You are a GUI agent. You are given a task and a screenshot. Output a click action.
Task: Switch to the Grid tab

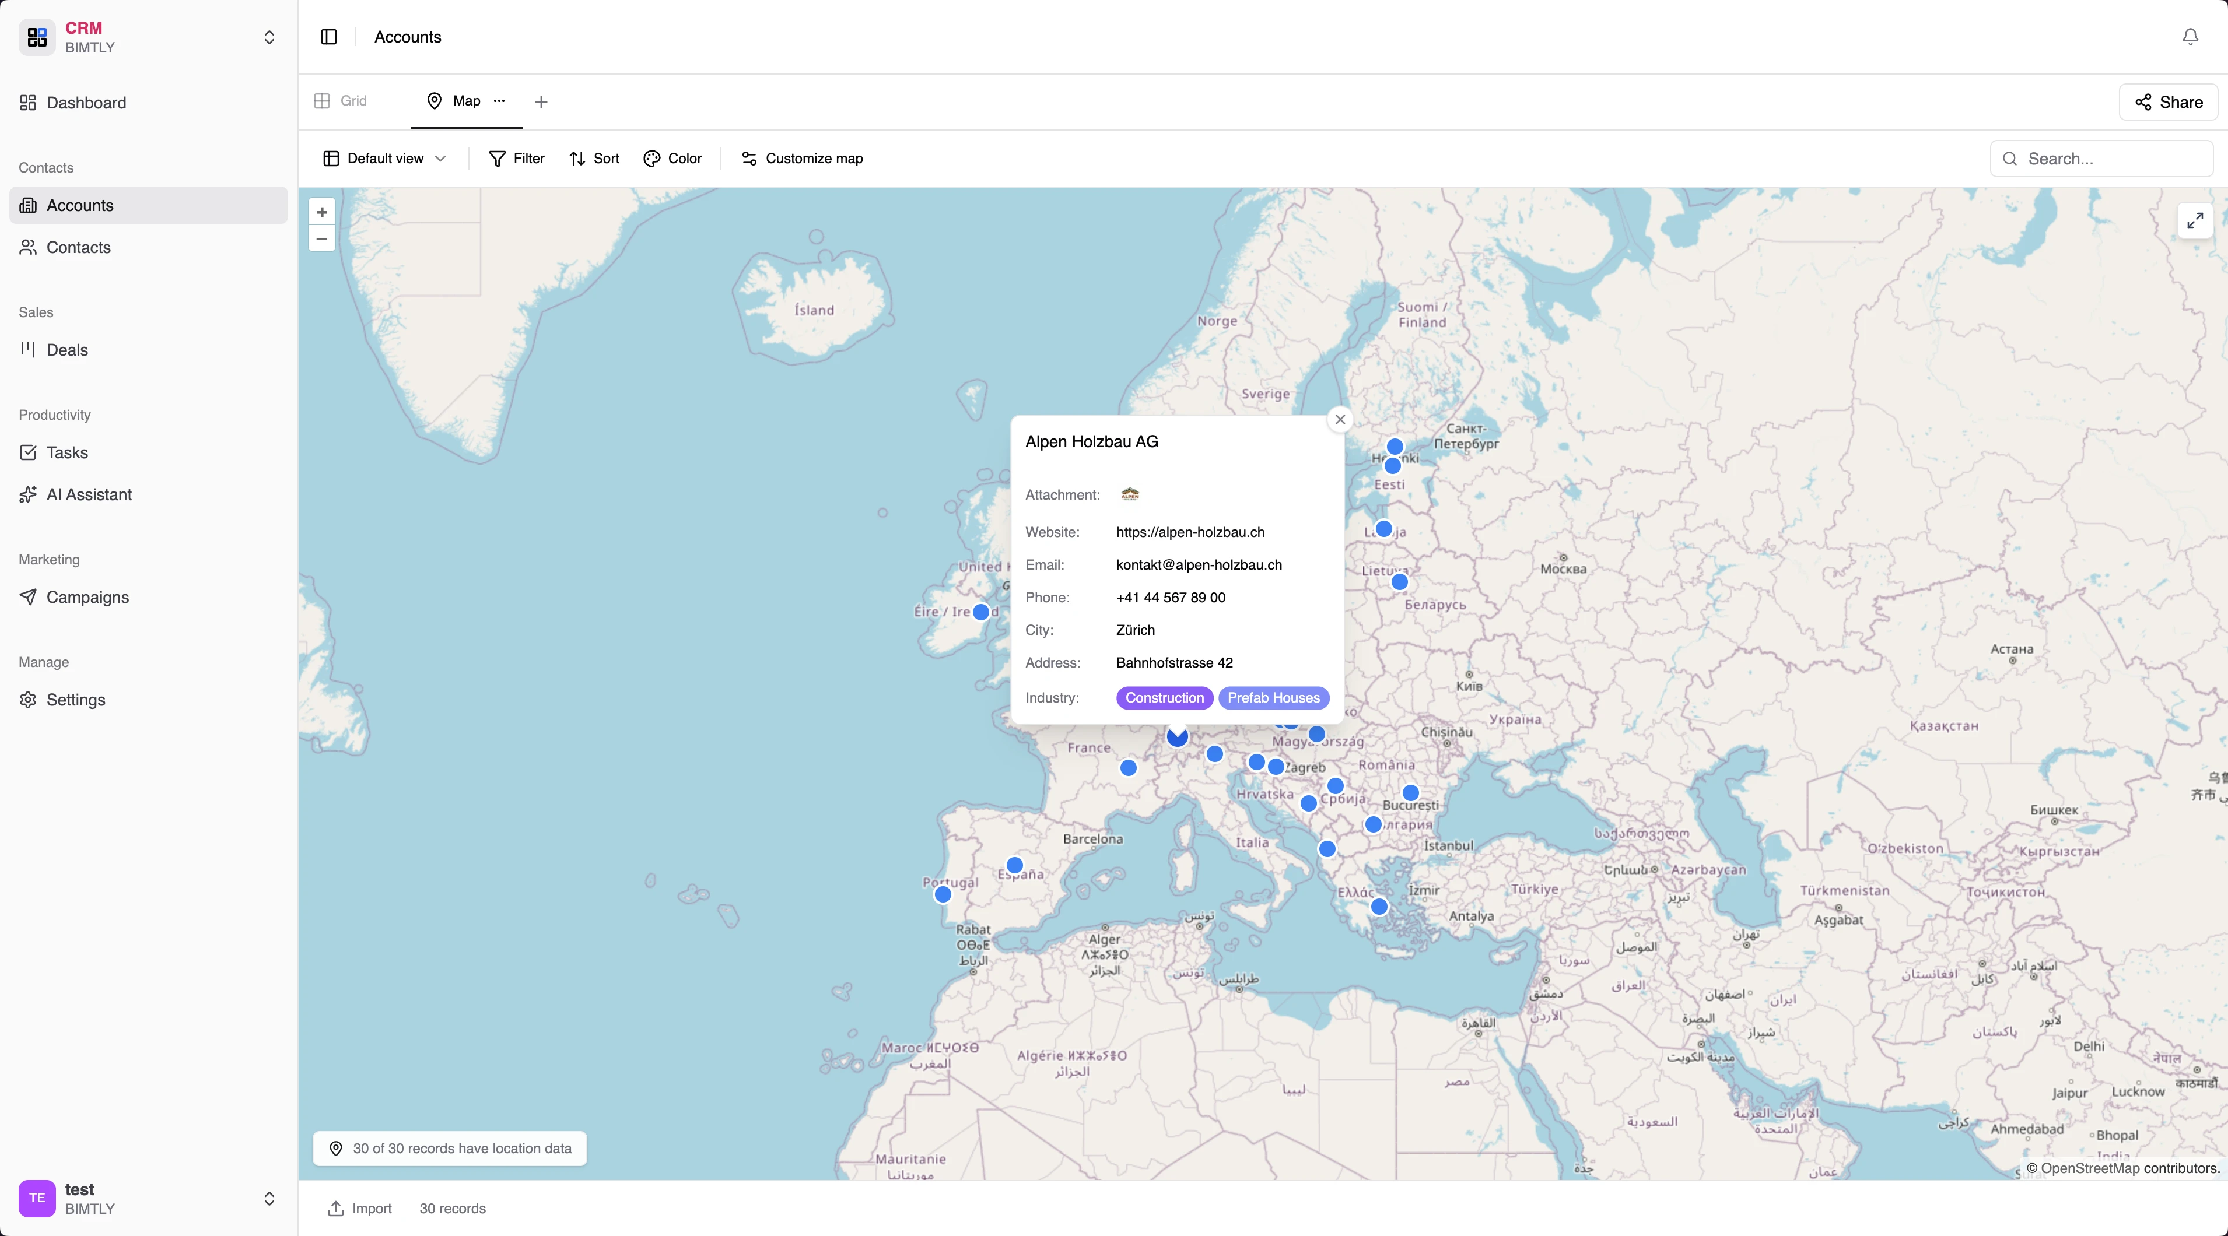point(341,101)
